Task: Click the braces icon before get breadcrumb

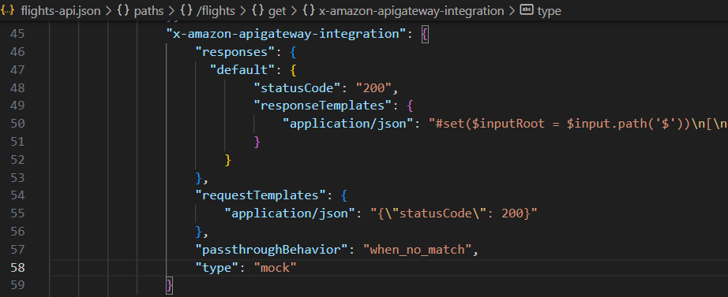Action: click(257, 11)
